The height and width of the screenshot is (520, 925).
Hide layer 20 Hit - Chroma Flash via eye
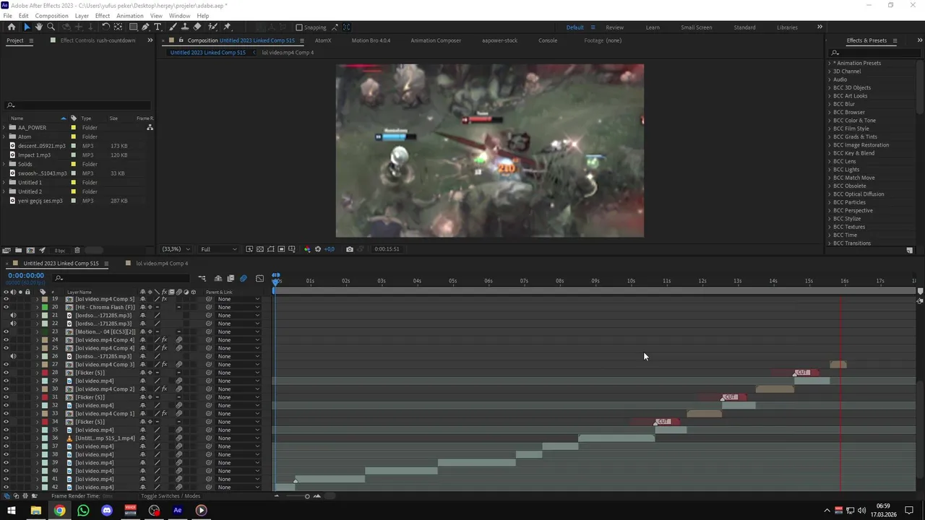(7, 307)
